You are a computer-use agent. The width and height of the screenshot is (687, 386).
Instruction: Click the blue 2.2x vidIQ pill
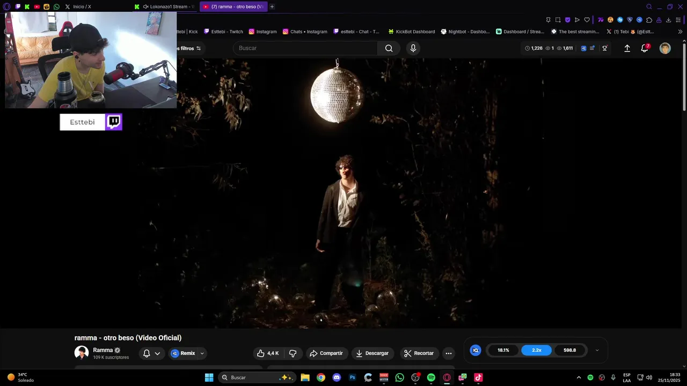pos(537,350)
